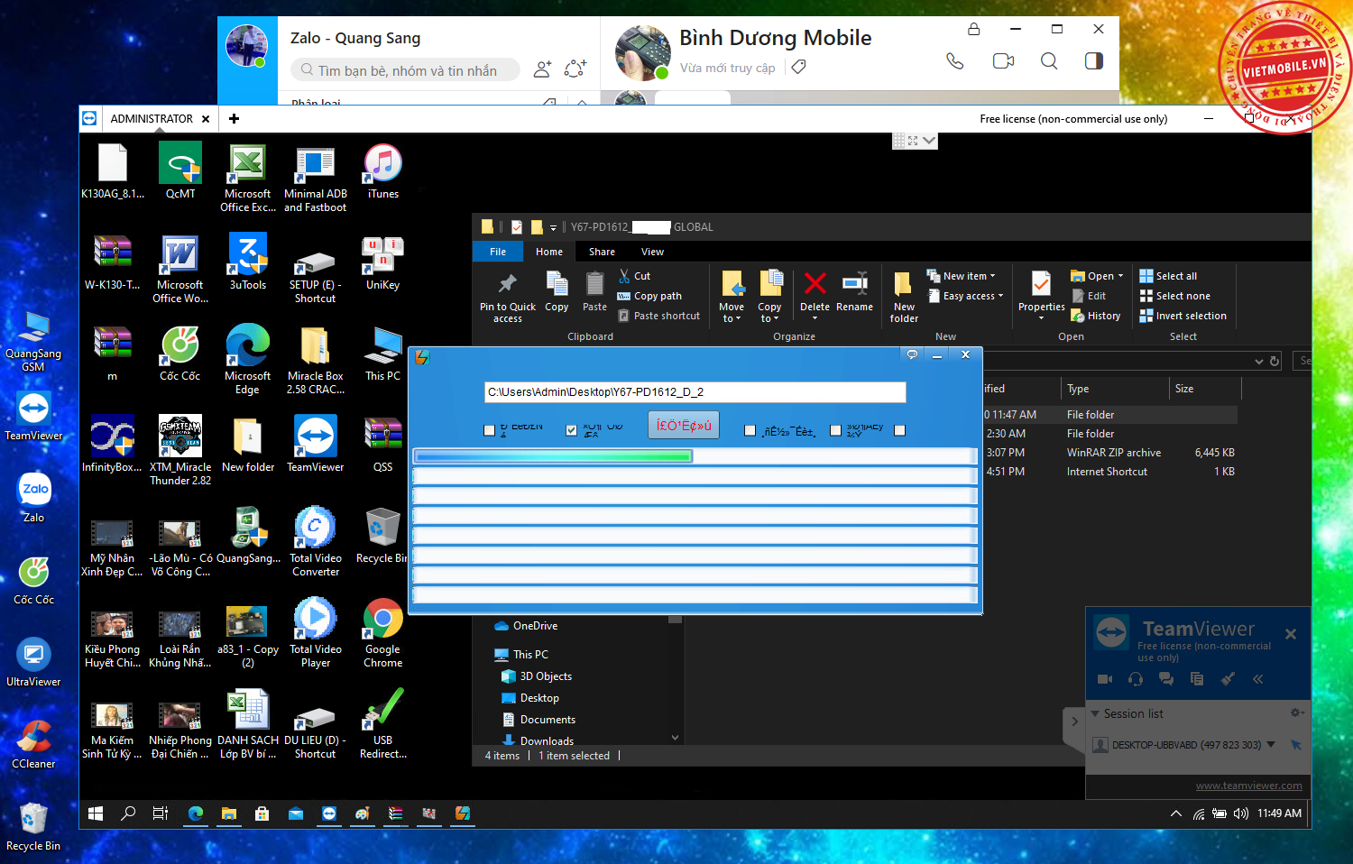
Task: Tick the checkbox between ñÊ½»¯Éè± and the unlabeled one
Action: tap(835, 430)
